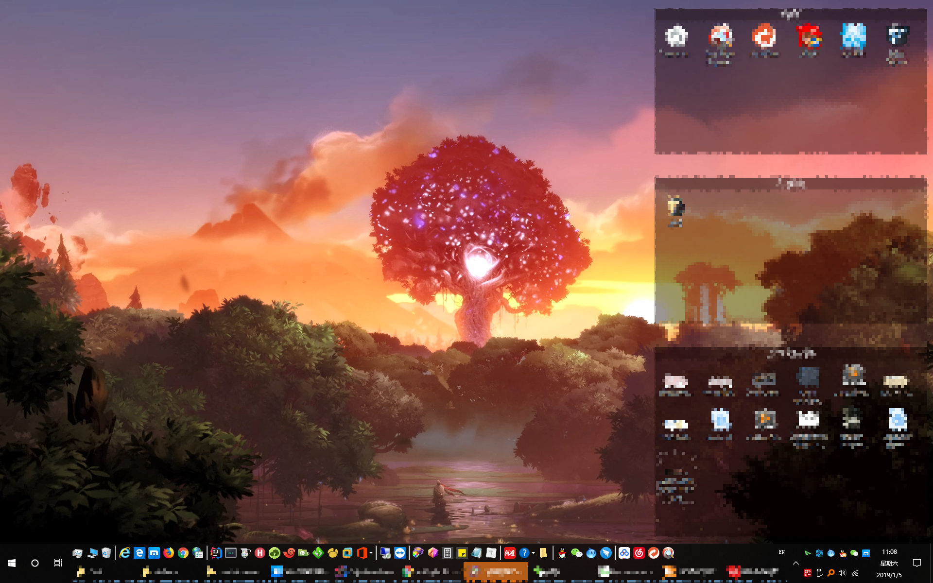The height and width of the screenshot is (583, 933).
Task: Click the red H circle icon
Action: click(260, 553)
